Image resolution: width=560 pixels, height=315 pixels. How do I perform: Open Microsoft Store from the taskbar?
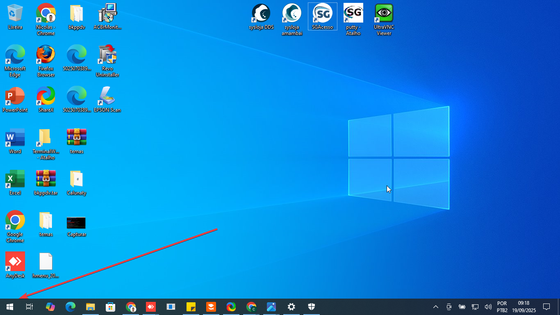(110, 307)
